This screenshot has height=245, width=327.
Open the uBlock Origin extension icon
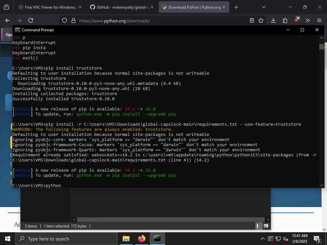296,20
